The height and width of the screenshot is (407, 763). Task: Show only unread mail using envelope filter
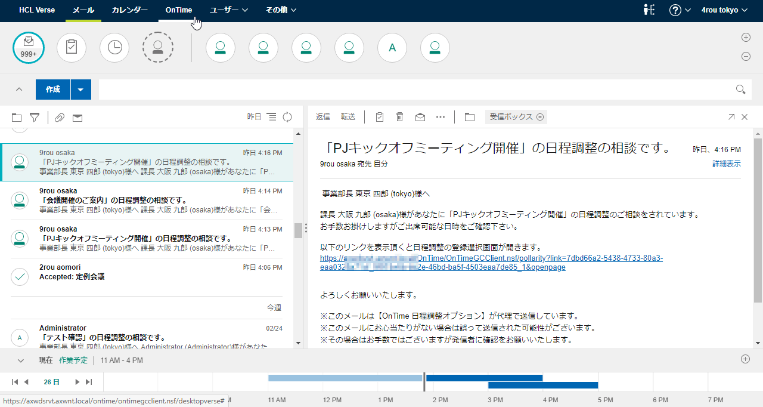click(77, 118)
